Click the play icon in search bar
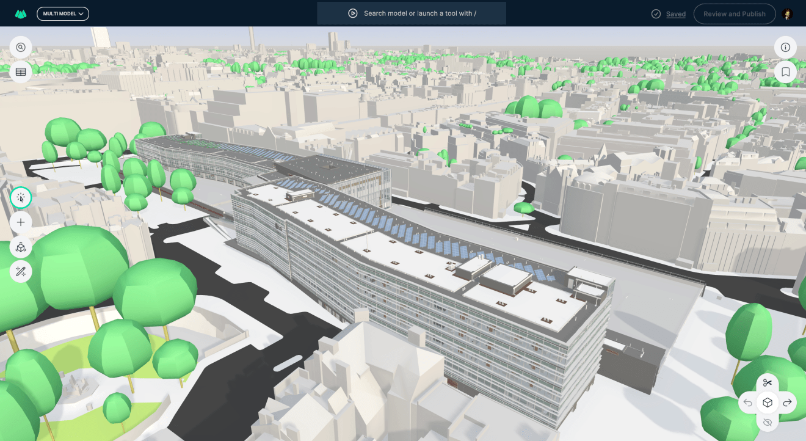Image resolution: width=806 pixels, height=441 pixels. tap(352, 13)
